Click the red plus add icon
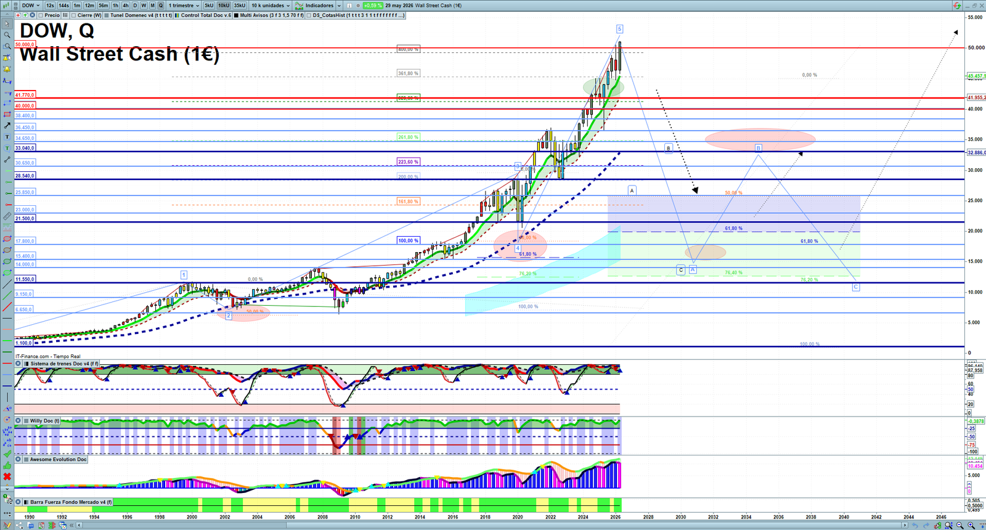Viewport: 986px width, 530px height. coord(18,15)
